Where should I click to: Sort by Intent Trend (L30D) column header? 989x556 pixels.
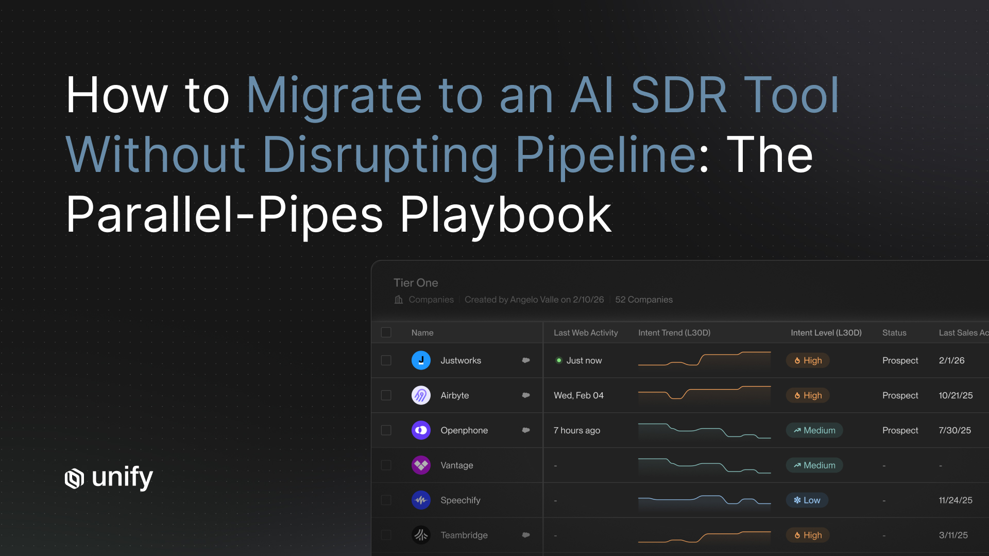click(674, 333)
